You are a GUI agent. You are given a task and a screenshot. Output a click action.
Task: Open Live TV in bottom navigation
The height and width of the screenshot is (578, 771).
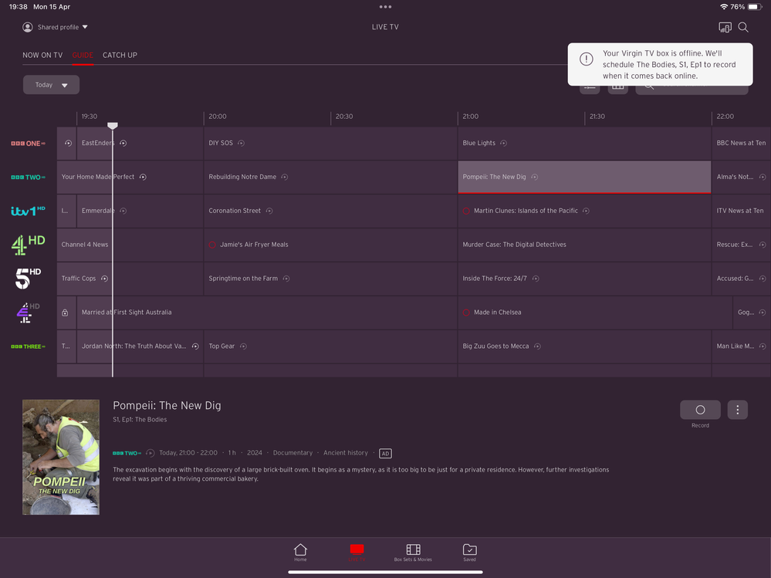click(x=357, y=553)
